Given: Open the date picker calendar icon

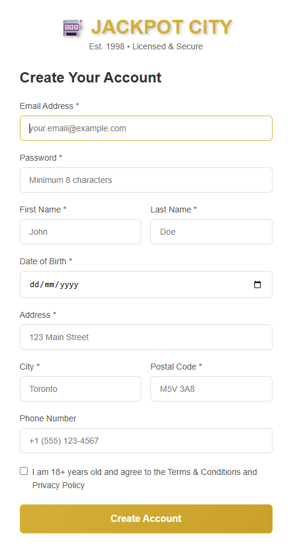Looking at the screenshot, I should click(x=258, y=285).
